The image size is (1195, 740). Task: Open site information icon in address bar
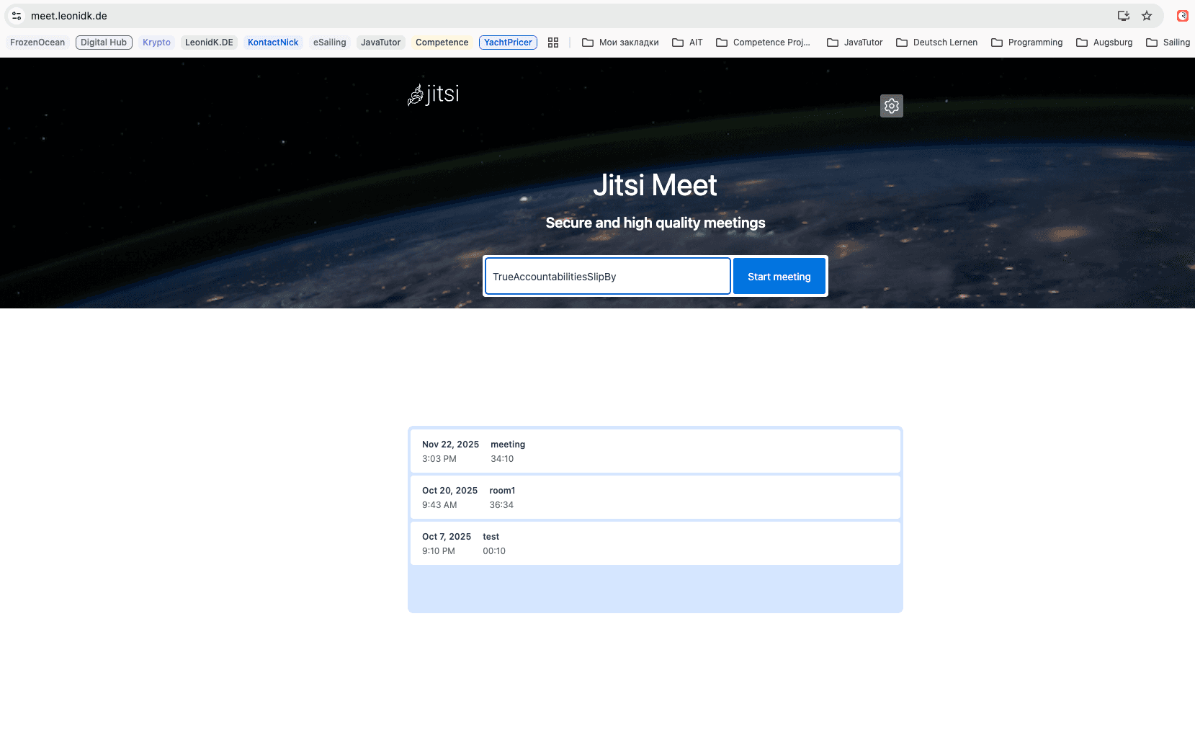tap(17, 16)
